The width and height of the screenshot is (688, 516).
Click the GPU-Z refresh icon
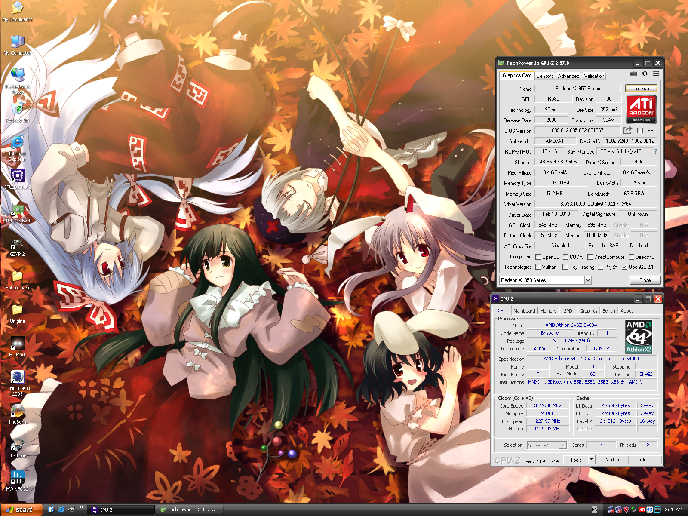[x=645, y=74]
